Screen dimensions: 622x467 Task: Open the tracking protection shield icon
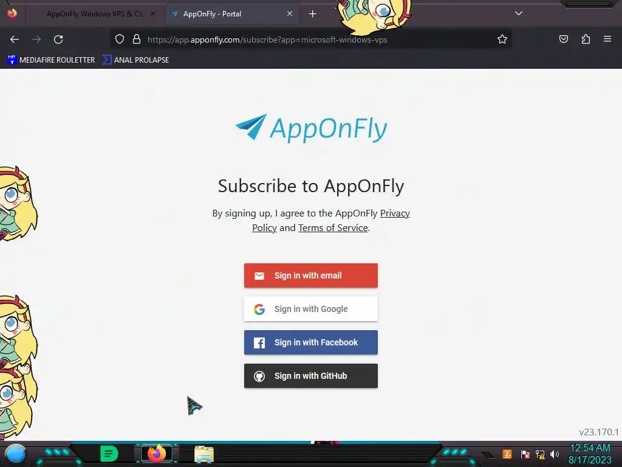click(120, 40)
